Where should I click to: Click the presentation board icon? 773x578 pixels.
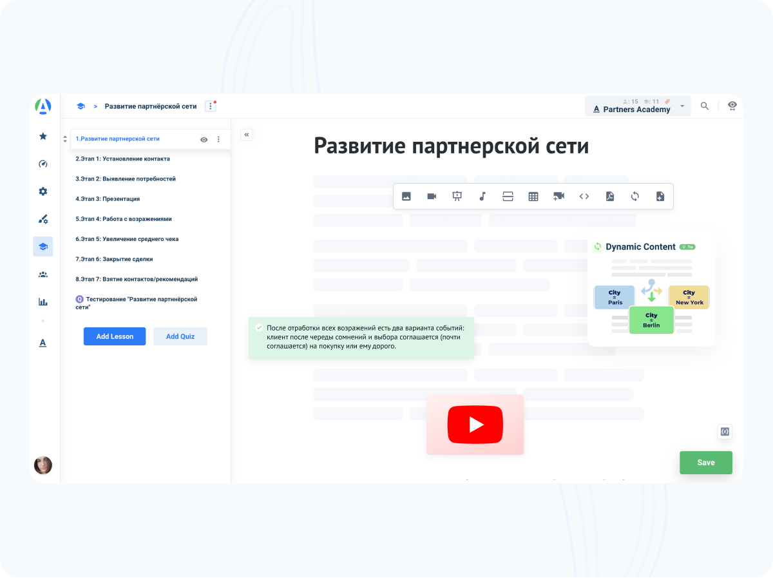pos(457,197)
